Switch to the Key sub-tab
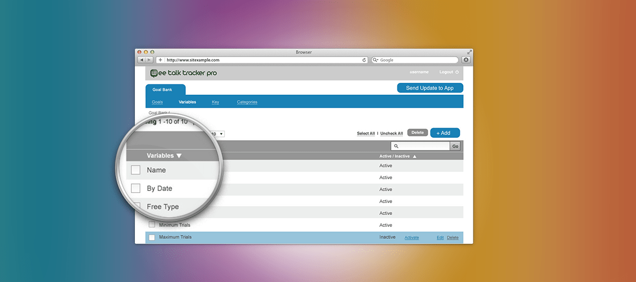This screenshot has height=282, width=636. [215, 102]
